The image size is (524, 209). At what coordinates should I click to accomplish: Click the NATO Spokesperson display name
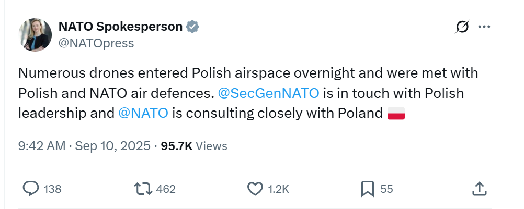[120, 27]
